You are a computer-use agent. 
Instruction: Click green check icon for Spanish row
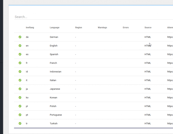20,54
